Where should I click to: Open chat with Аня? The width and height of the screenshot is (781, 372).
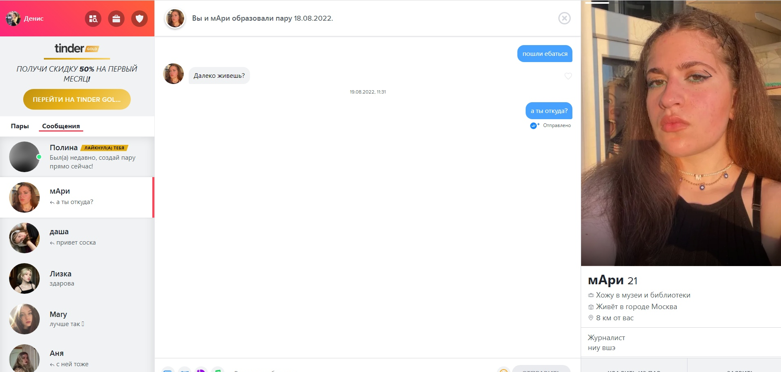click(x=77, y=358)
